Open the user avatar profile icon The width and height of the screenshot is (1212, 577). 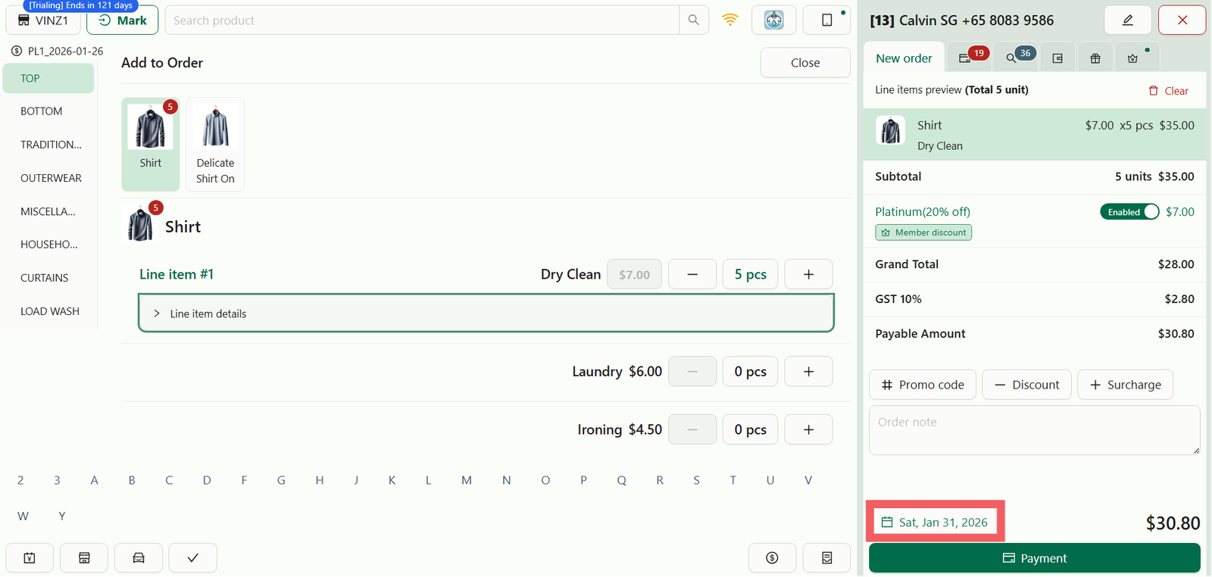coord(774,20)
